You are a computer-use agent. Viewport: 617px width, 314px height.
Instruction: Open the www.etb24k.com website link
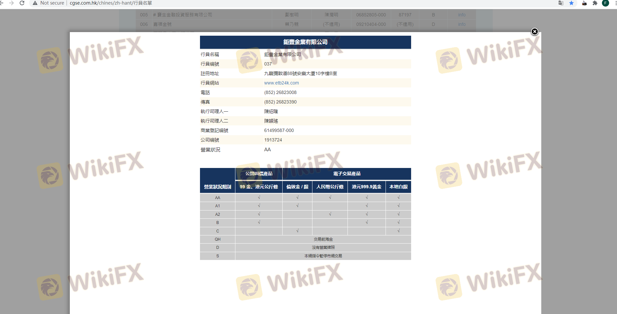281,83
